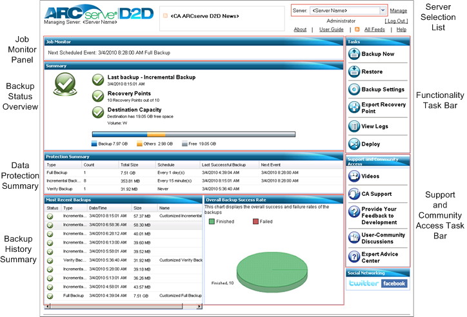Click the horizontal scrollbar right arrow
This screenshot has width=467, height=317.
pyautogui.click(x=199, y=306)
